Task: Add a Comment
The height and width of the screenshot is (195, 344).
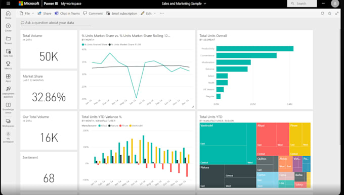Action: point(93,13)
